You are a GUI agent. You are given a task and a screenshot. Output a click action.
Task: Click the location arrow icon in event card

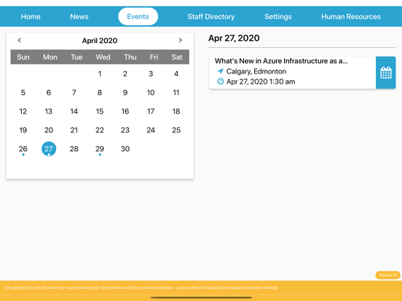point(221,71)
